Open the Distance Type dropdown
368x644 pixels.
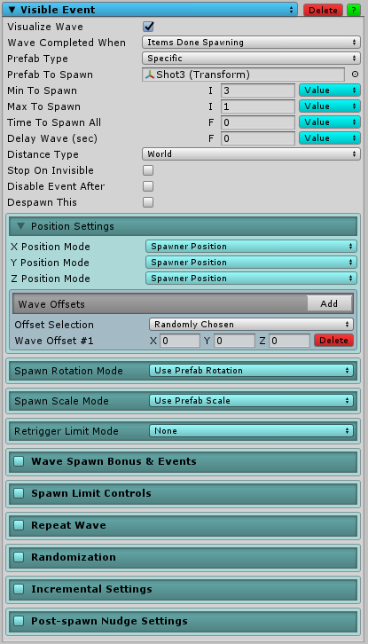point(251,154)
